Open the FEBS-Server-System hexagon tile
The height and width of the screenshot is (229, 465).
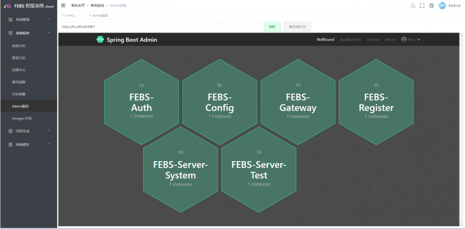(181, 170)
